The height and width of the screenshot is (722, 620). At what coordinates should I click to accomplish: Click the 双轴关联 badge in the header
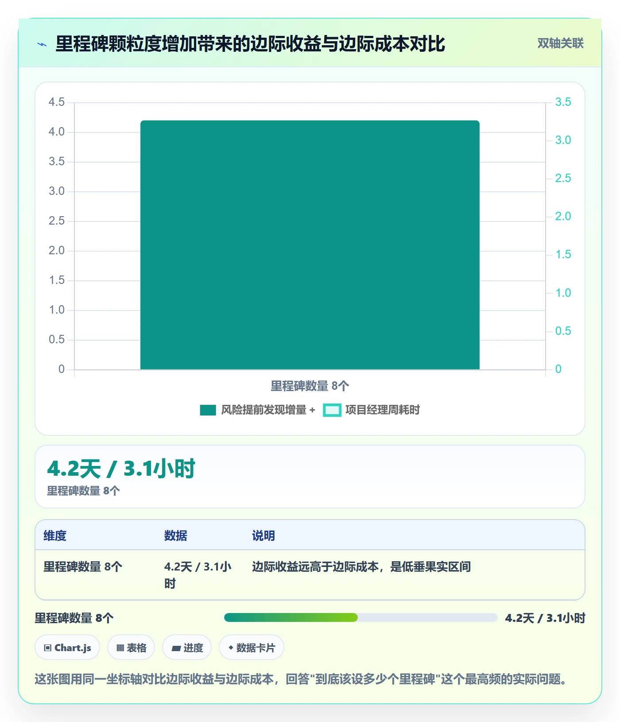pos(560,43)
